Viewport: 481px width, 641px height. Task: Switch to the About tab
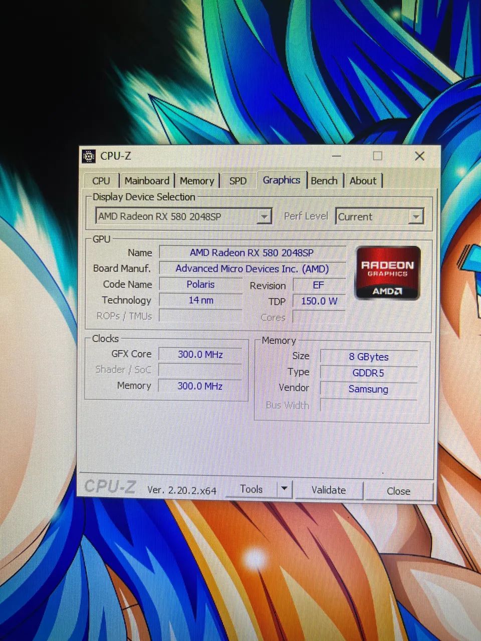point(363,181)
